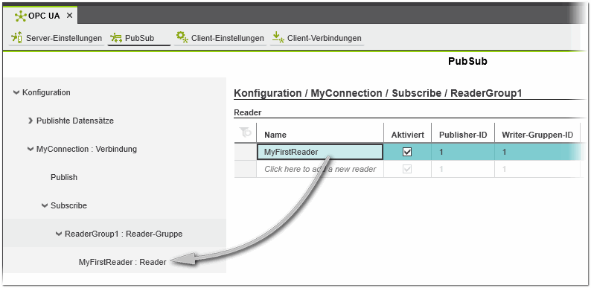Toggle Aktiviert checkbox in new reader row
The image size is (591, 288).
click(407, 170)
